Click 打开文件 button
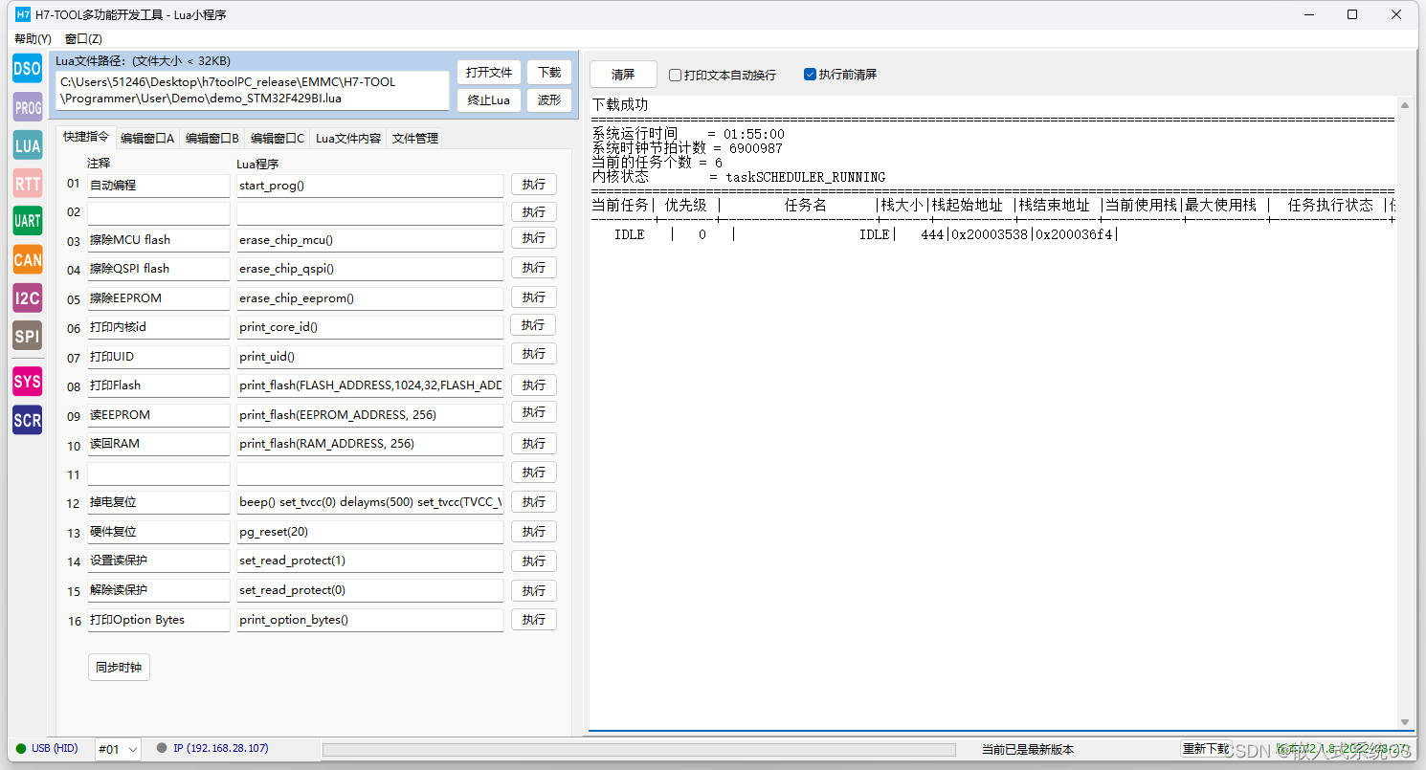 coord(490,73)
